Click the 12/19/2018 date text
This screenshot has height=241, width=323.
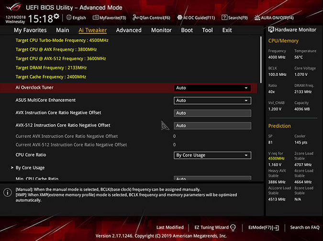point(15,17)
